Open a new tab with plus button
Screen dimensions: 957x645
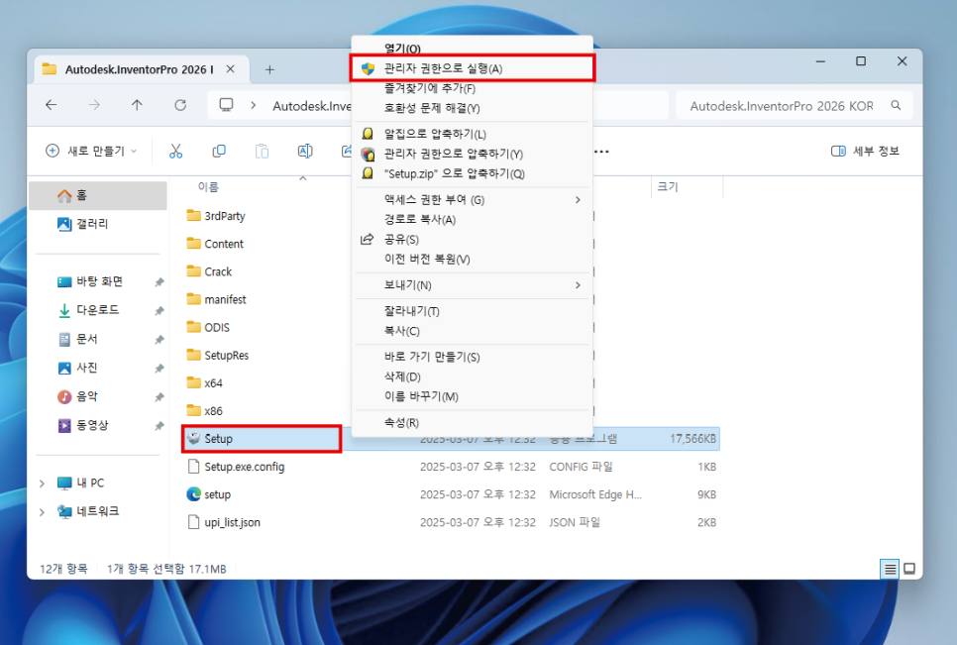269,69
